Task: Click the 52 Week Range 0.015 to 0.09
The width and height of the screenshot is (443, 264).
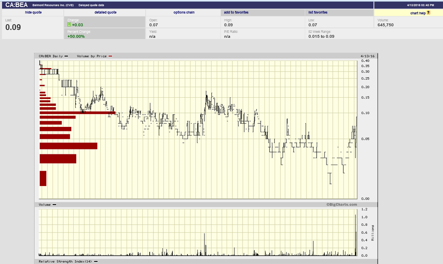Action: pos(321,37)
